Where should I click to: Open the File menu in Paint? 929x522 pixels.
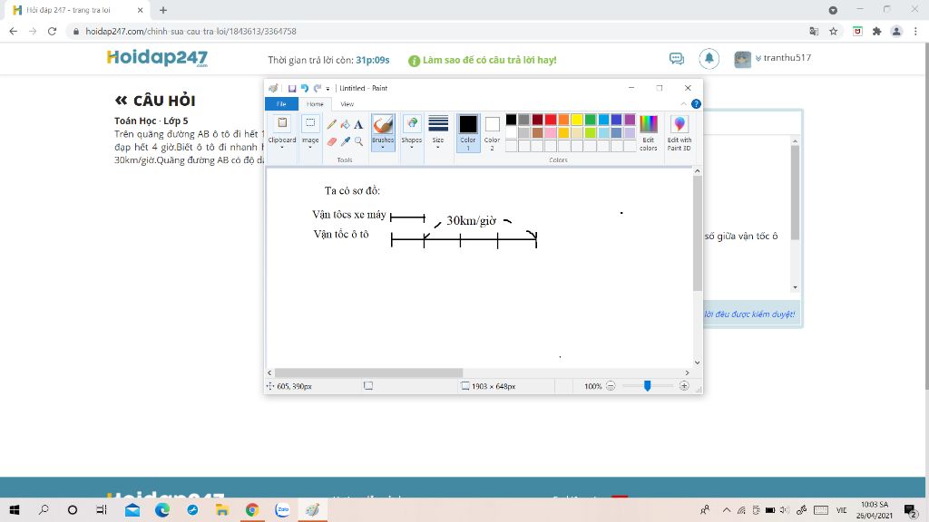pyautogui.click(x=281, y=103)
